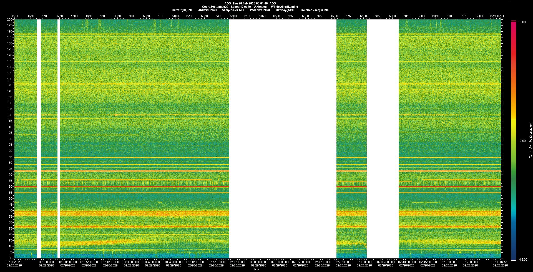Viewport: 533px width, 272px height.
Task: Click the vertical Amplitude axis title
Action: point(530,141)
